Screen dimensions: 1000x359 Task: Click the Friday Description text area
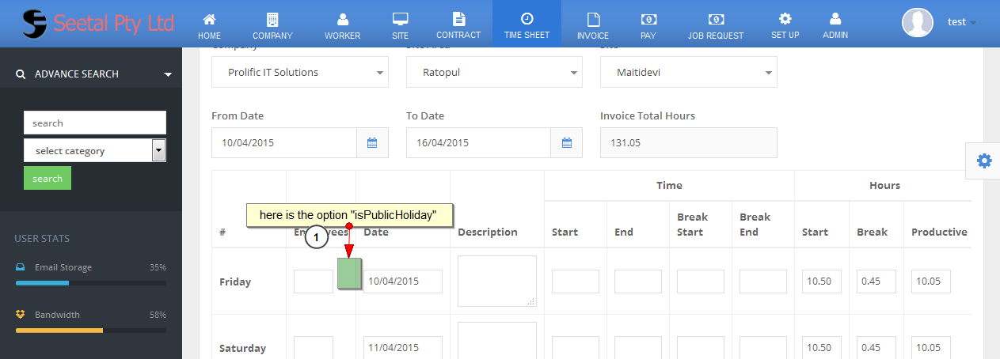click(x=496, y=281)
